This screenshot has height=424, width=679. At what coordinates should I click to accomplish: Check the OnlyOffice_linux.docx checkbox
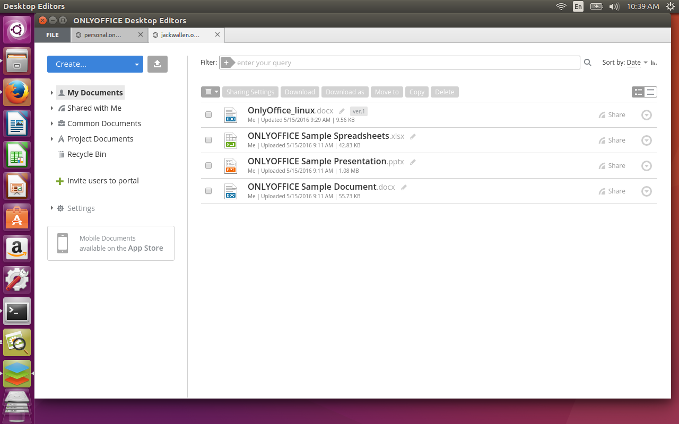pos(208,114)
